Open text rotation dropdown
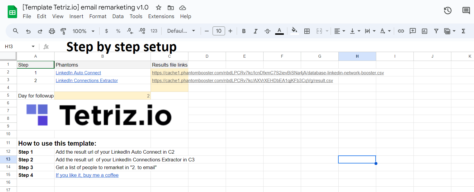The width and height of the screenshot is (474, 192). click(x=385, y=31)
